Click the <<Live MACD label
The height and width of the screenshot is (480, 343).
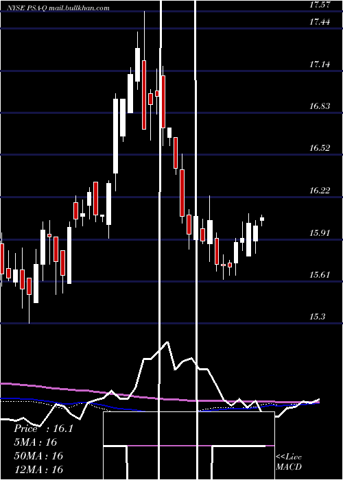click(x=289, y=461)
